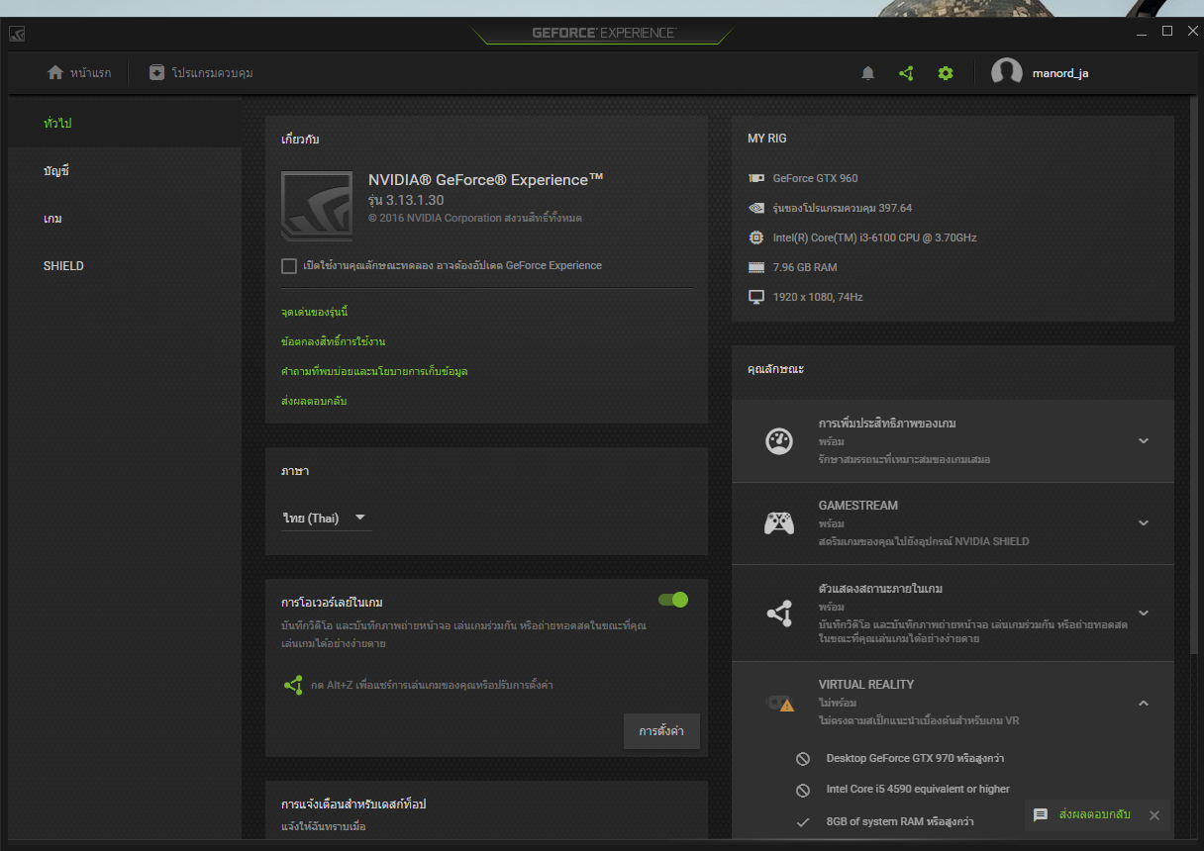
Task: Click the Virtual Reality headset warning icon
Action: [x=780, y=703]
